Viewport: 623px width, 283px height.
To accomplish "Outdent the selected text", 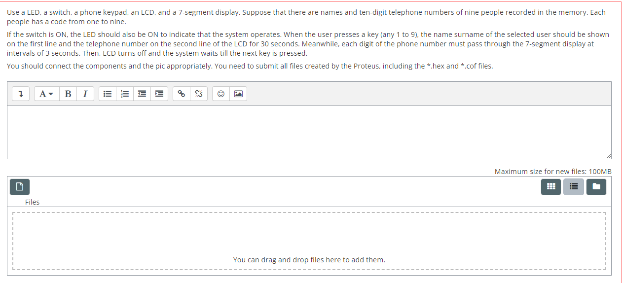I will coord(142,94).
